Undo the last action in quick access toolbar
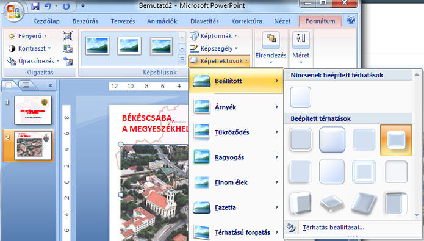 point(48,6)
